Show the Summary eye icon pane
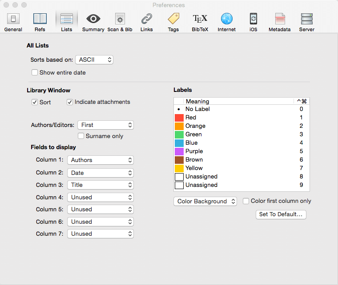 93,22
